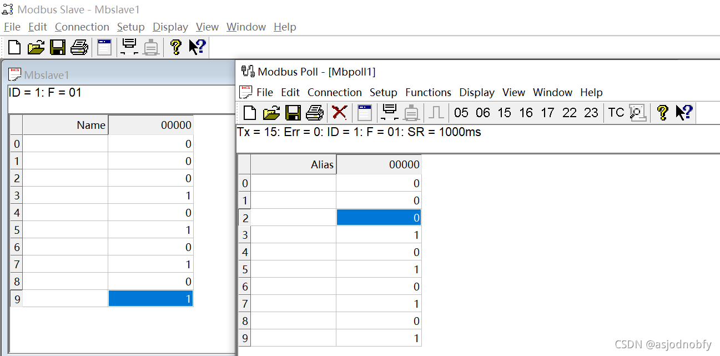This screenshot has width=720, height=356.
Task: Open Display menu in Modbus Slave
Action: pyautogui.click(x=170, y=27)
